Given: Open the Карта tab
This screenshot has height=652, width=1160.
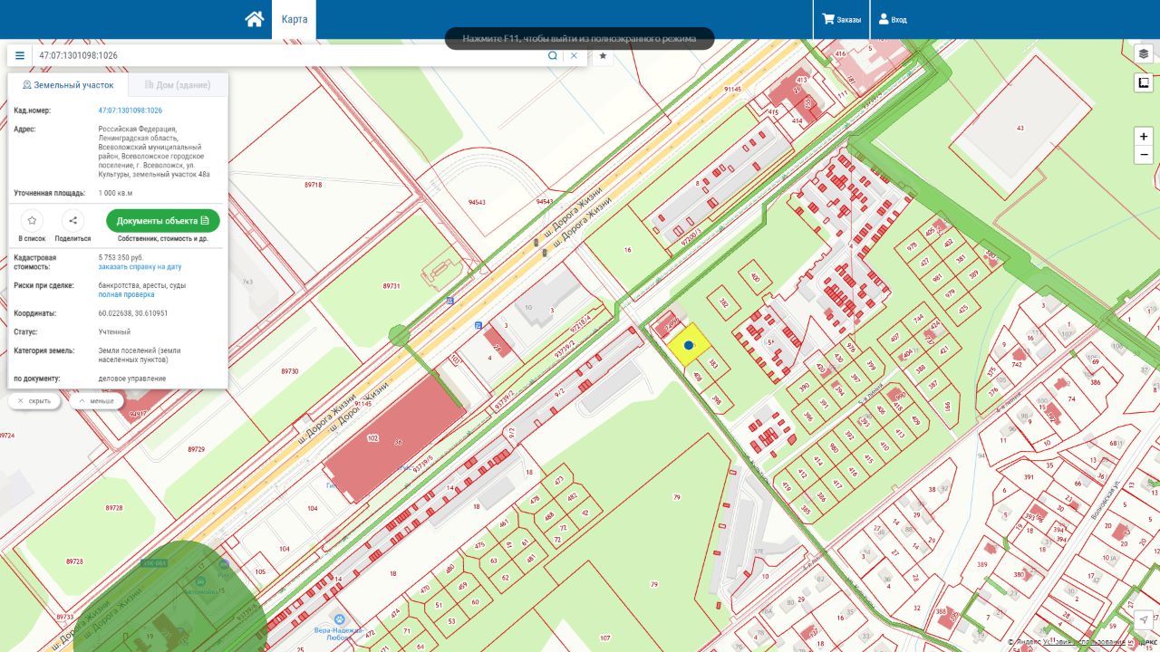Looking at the screenshot, I should [294, 19].
